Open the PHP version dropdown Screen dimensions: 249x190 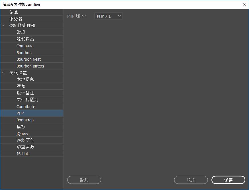pyautogui.click(x=108, y=16)
